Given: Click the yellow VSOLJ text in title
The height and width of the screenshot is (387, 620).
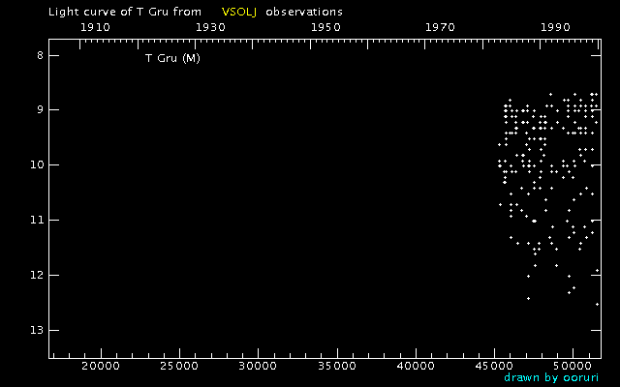Looking at the screenshot, I should [238, 12].
